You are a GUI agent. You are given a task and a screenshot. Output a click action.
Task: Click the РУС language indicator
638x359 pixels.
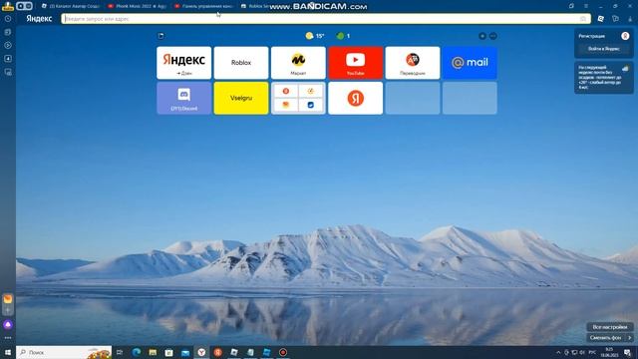coord(592,352)
